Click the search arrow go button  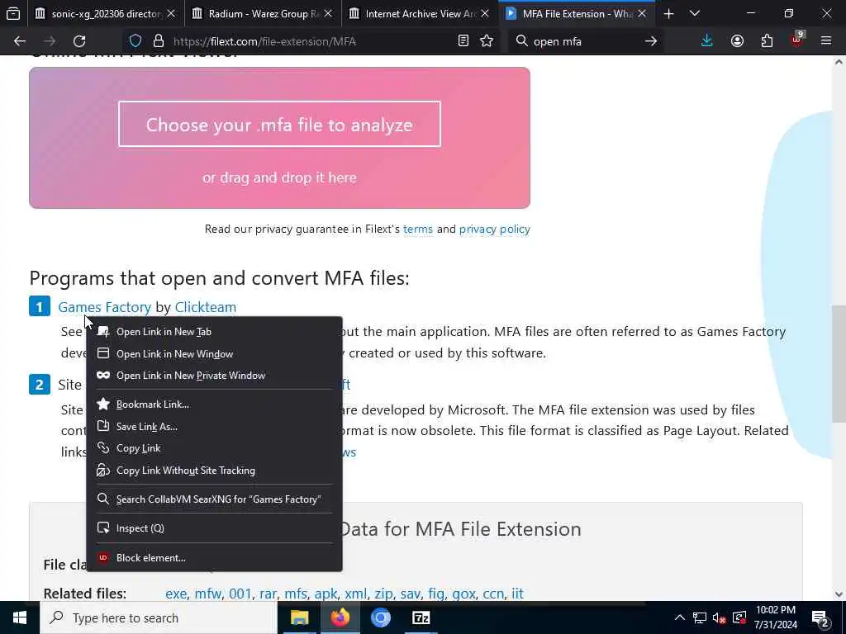point(651,41)
